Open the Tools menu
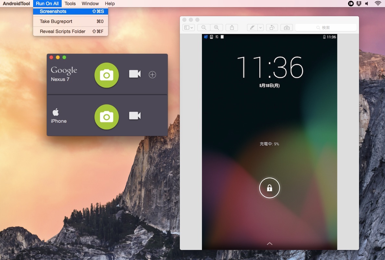This screenshot has width=385, height=260. [x=70, y=4]
